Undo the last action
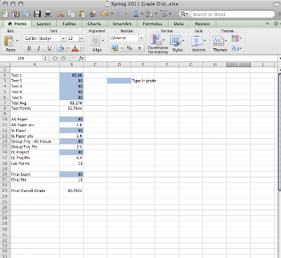 [x=105, y=14]
